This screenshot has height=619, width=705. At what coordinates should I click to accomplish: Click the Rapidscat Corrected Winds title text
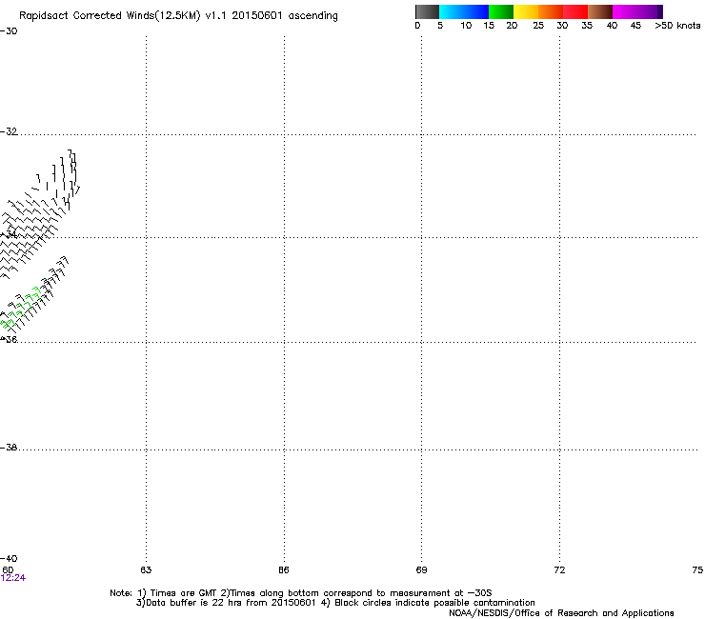178,16
